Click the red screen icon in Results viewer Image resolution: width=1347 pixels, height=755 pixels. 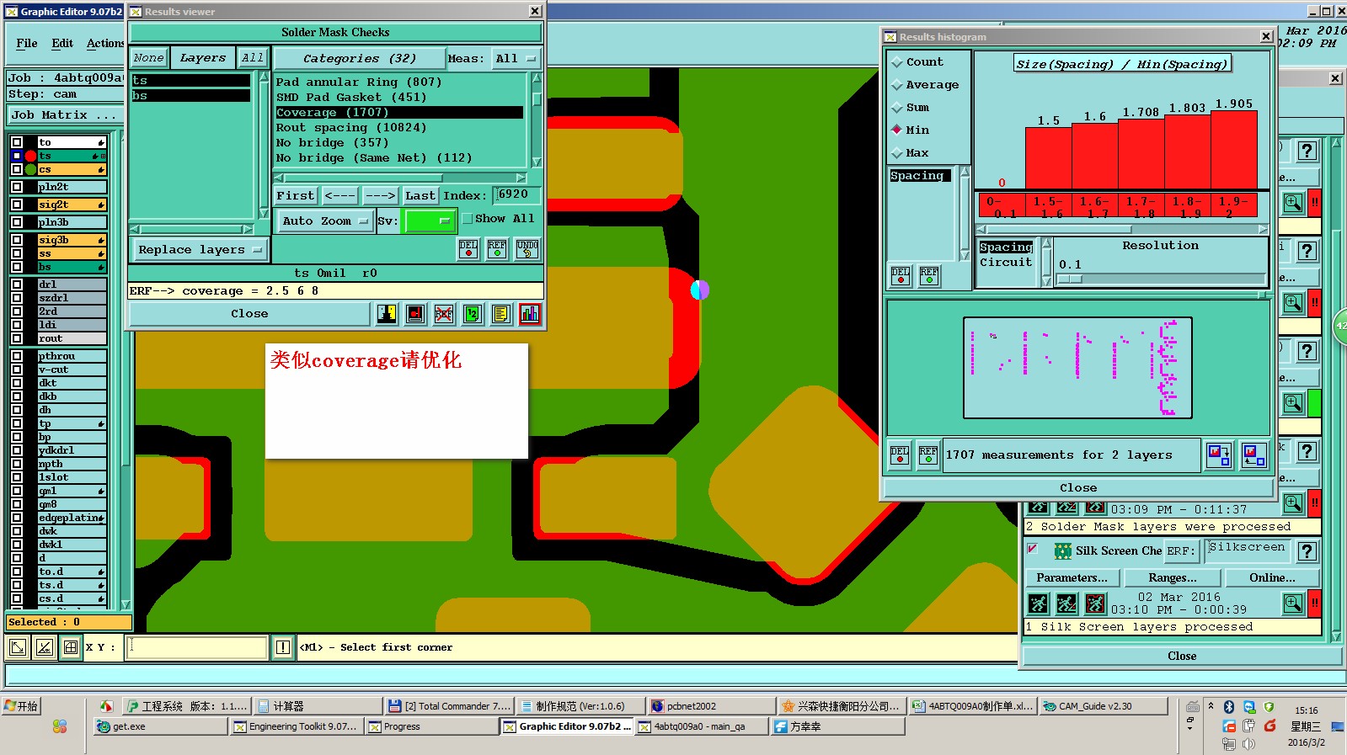(x=415, y=314)
